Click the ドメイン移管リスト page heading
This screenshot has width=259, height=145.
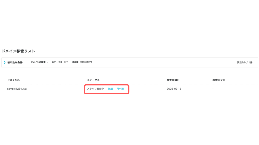(x=18, y=51)
